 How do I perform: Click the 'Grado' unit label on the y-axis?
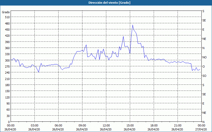point(6,12)
